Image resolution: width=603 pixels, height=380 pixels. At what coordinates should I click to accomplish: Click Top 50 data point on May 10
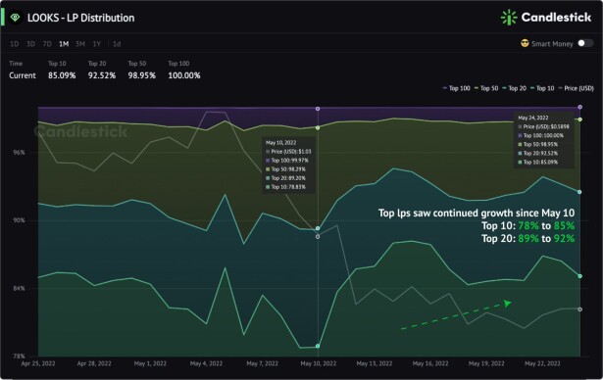pyautogui.click(x=318, y=127)
